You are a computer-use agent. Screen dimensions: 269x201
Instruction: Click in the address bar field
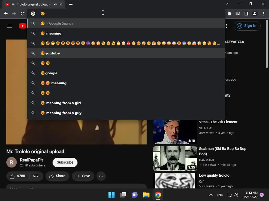click(126, 14)
